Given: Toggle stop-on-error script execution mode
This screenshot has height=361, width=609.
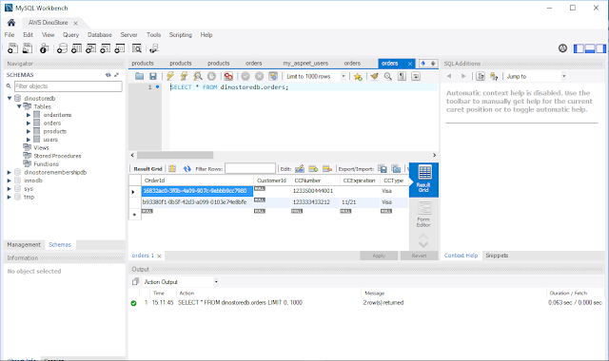Looking at the screenshot, I should pos(228,76).
